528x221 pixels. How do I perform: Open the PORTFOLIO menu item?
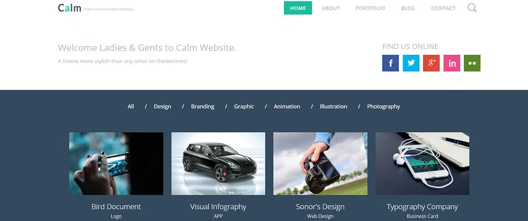click(371, 8)
